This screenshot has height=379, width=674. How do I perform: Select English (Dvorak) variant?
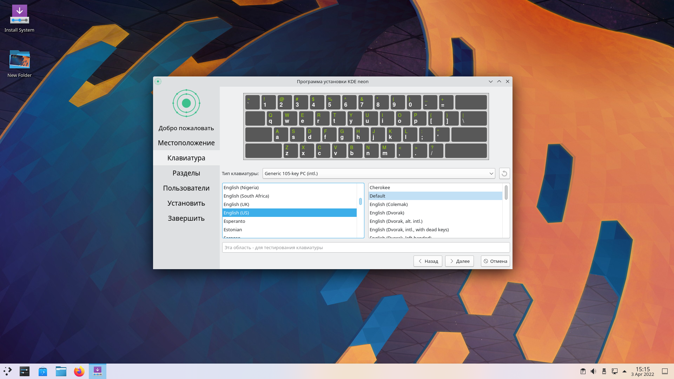[x=436, y=213]
